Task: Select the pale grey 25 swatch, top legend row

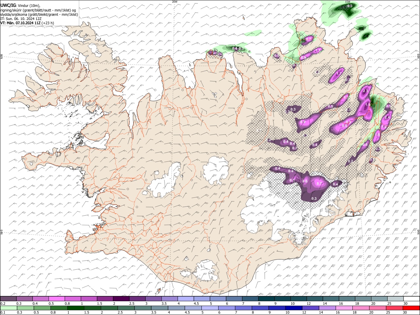Action: coord(396,299)
